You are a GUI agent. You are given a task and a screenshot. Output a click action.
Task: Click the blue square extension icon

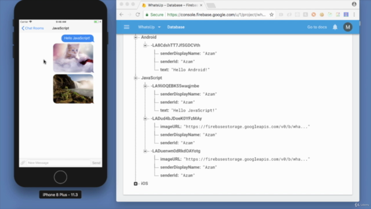click(x=346, y=15)
